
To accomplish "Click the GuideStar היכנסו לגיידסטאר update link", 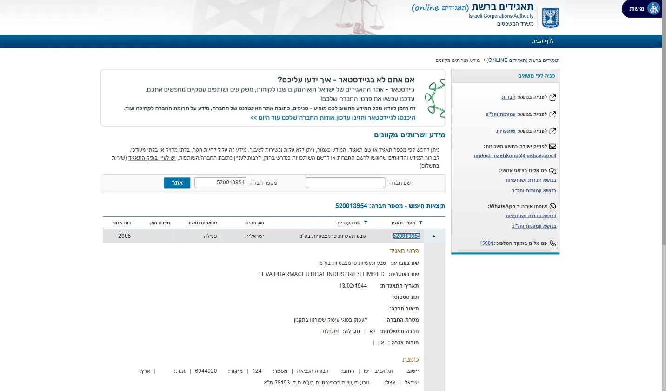I will click(333, 118).
